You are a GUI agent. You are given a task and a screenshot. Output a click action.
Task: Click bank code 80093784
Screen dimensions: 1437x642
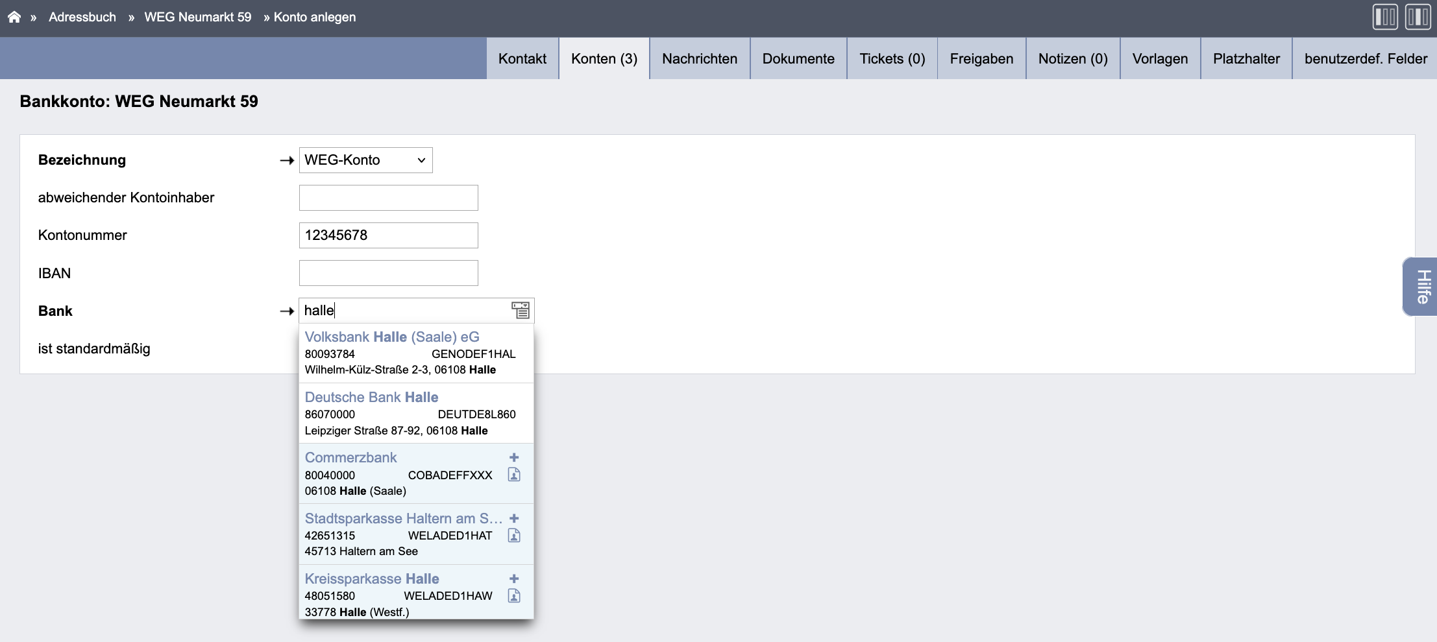[330, 354]
